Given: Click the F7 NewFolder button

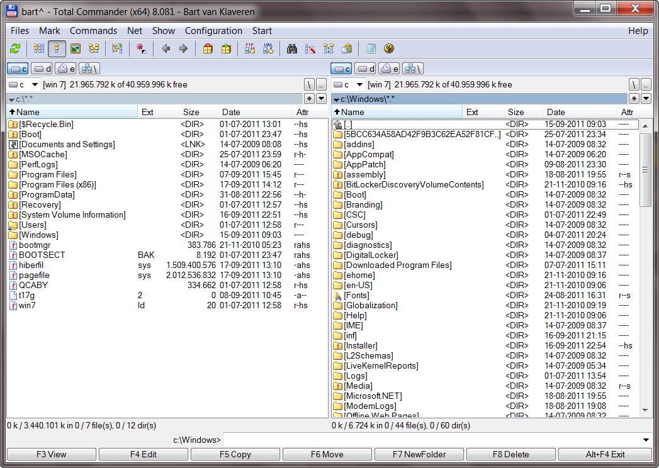Looking at the screenshot, I should tap(419, 455).
